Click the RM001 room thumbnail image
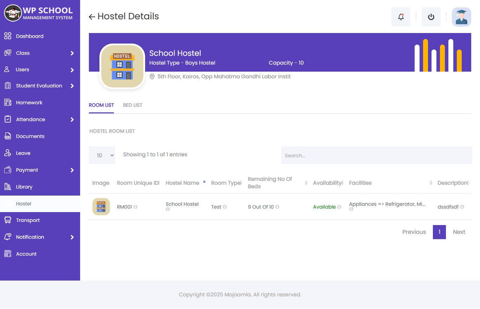Screen dimensions: 480x309 pos(101,206)
